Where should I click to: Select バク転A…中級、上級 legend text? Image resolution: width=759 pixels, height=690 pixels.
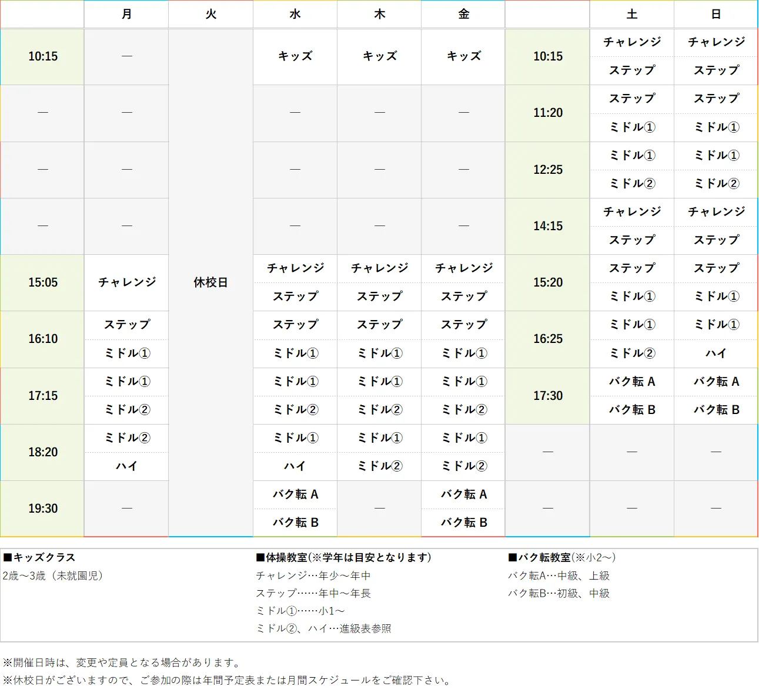pos(559,576)
